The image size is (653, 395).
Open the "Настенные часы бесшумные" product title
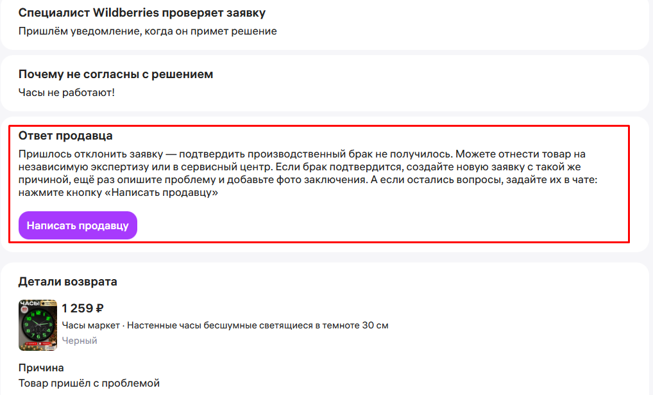pos(258,325)
